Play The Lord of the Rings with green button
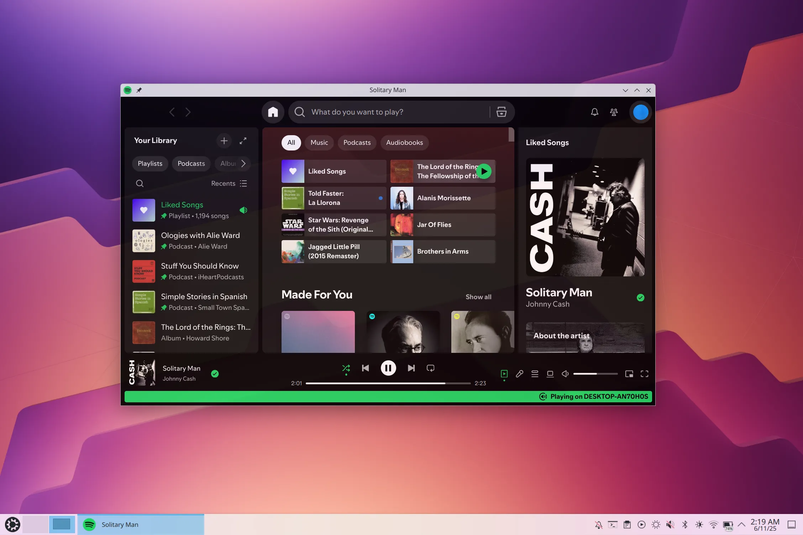 pos(484,171)
